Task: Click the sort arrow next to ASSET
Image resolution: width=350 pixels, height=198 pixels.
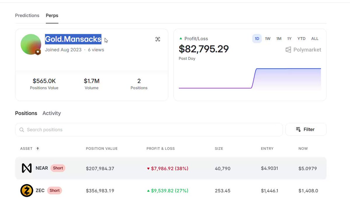Action: pos(38,149)
